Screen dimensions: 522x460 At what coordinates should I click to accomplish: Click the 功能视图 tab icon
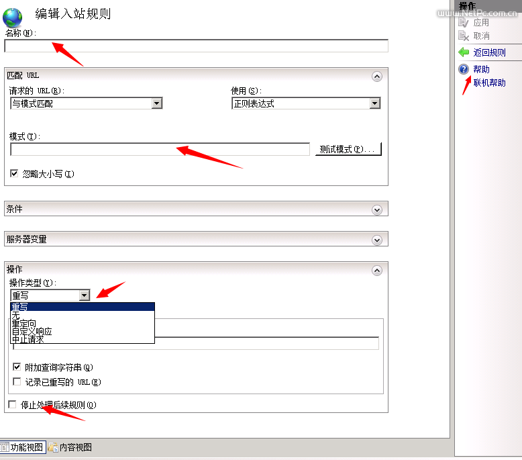5,447
